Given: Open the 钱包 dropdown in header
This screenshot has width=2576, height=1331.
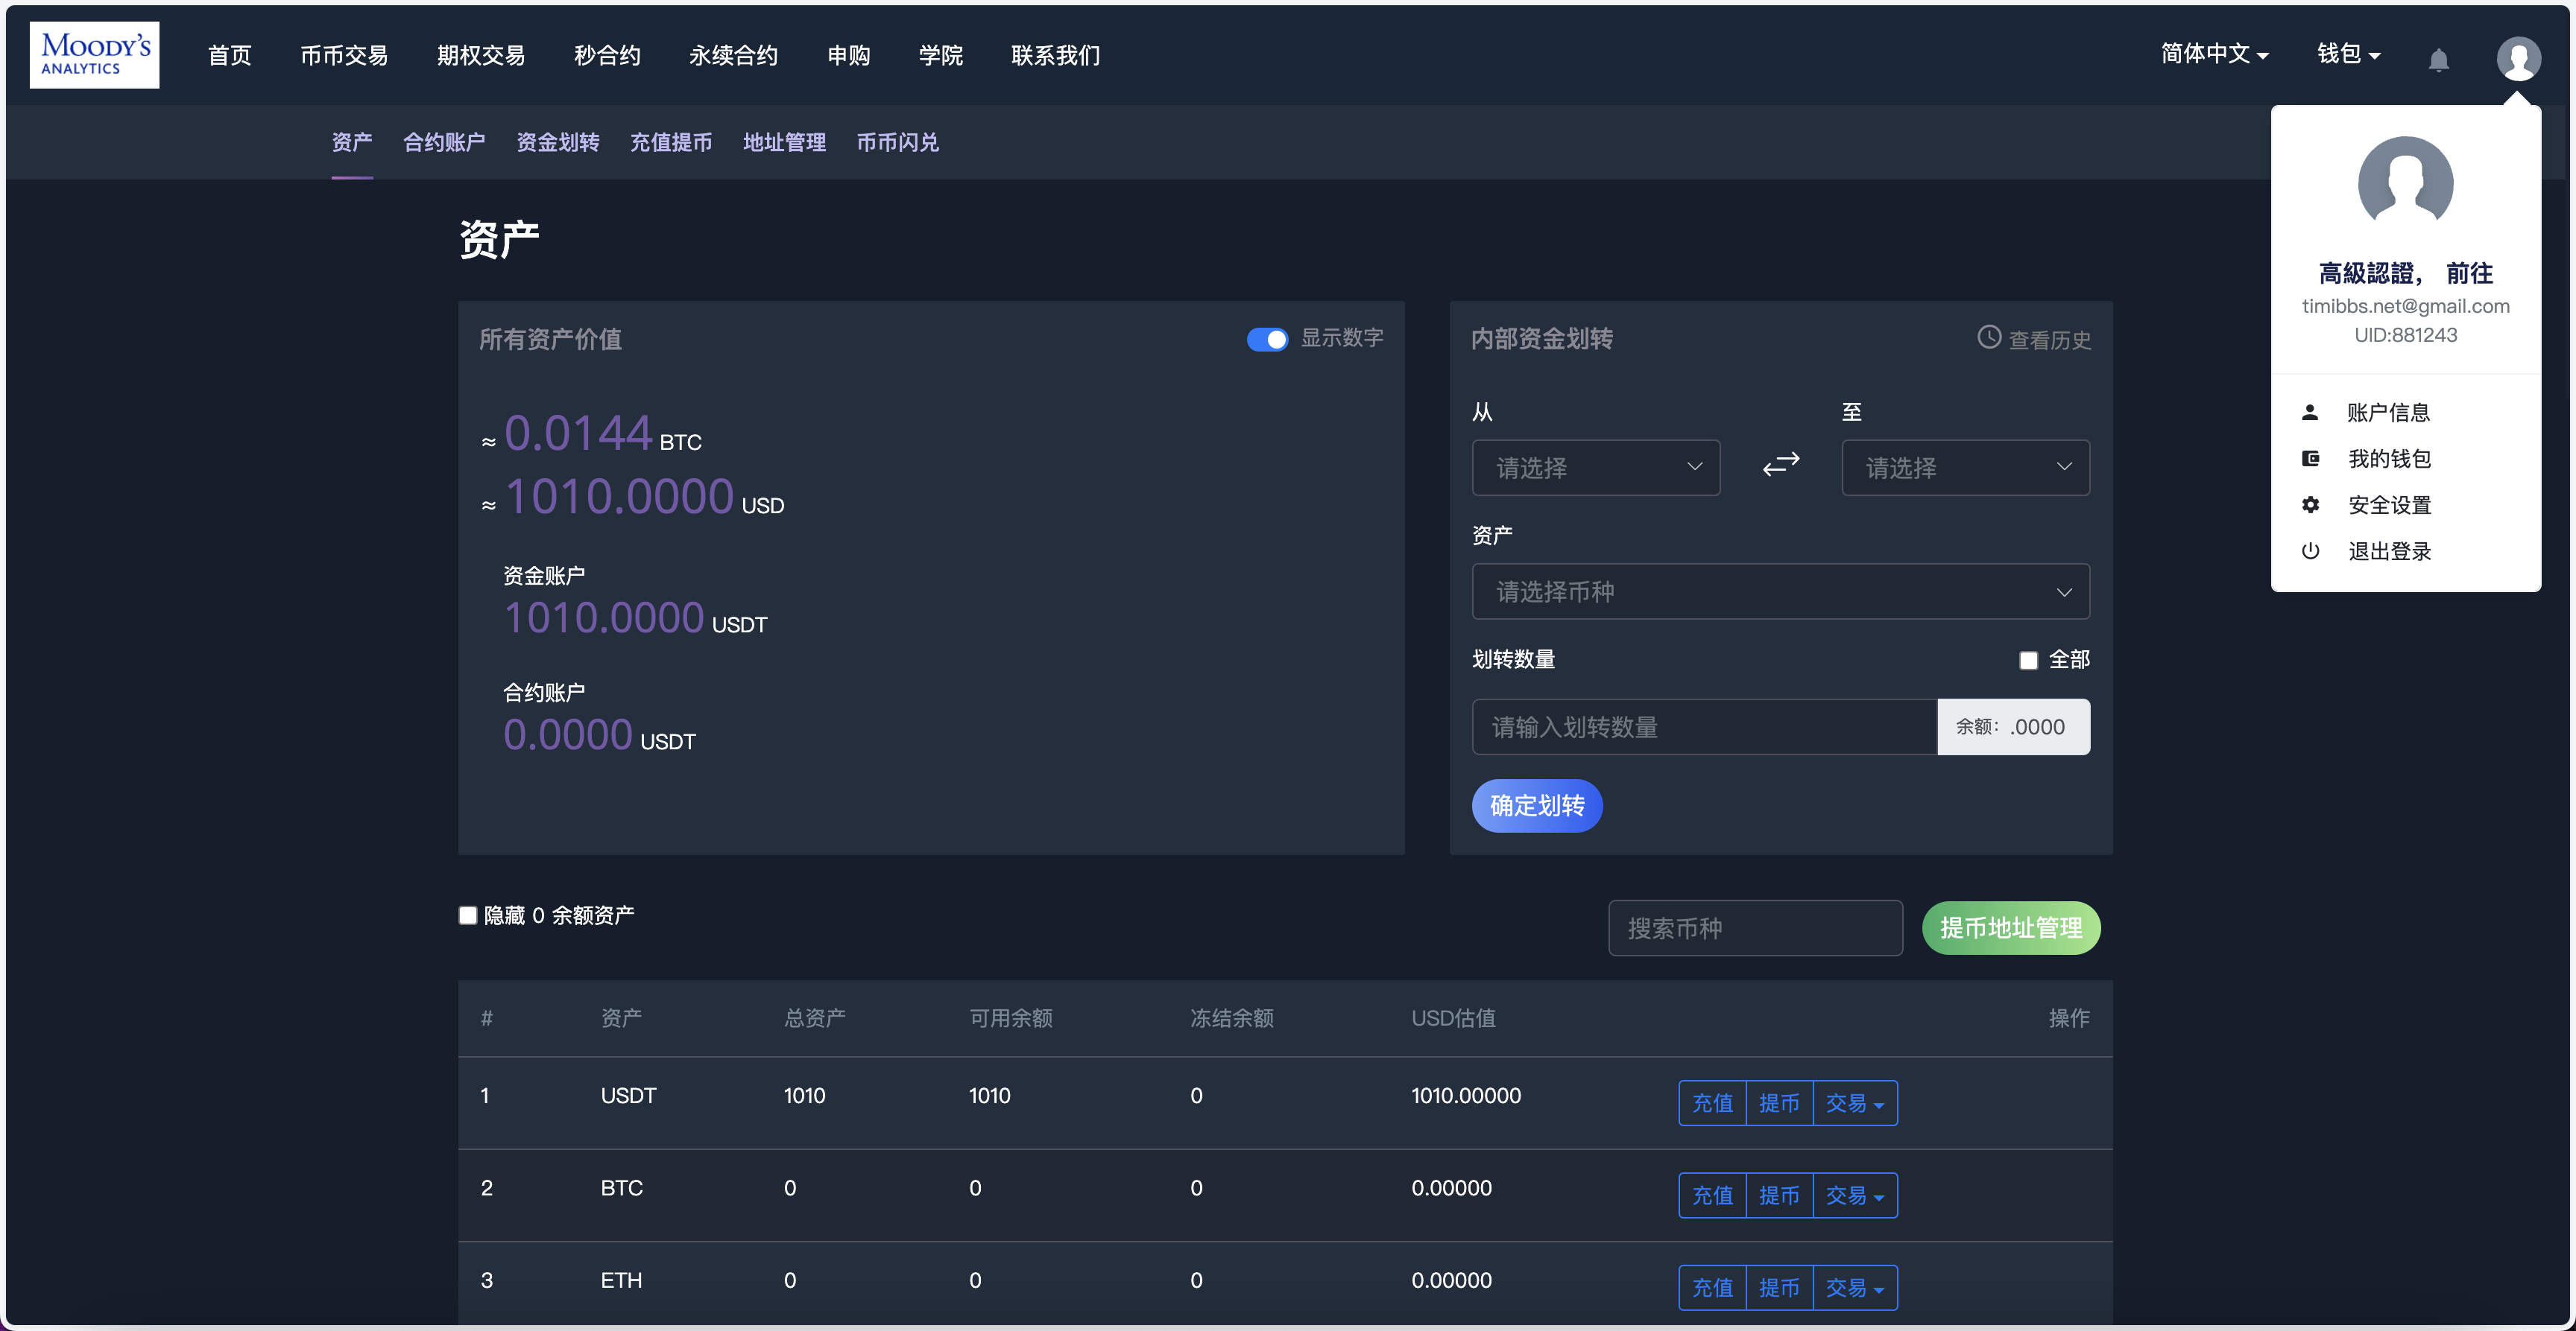Looking at the screenshot, I should pos(2348,54).
